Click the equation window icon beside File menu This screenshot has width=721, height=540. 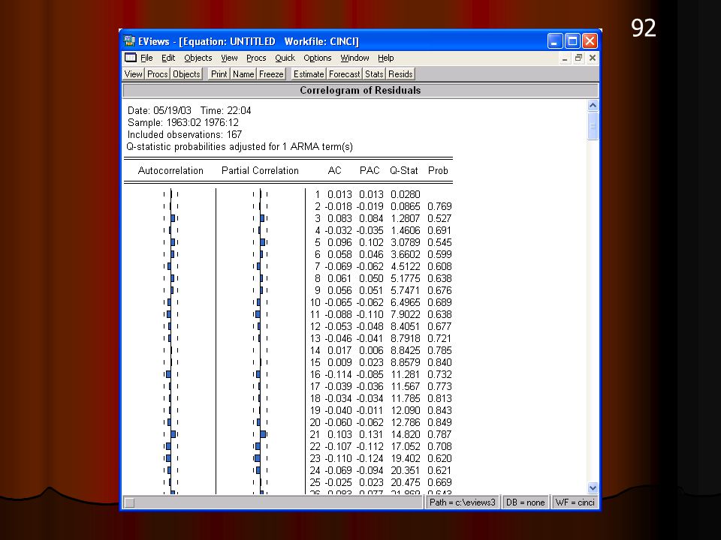point(131,58)
